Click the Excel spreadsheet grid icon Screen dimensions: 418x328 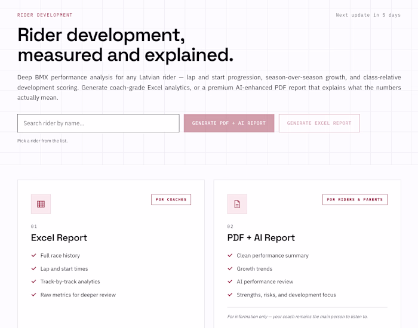point(41,204)
